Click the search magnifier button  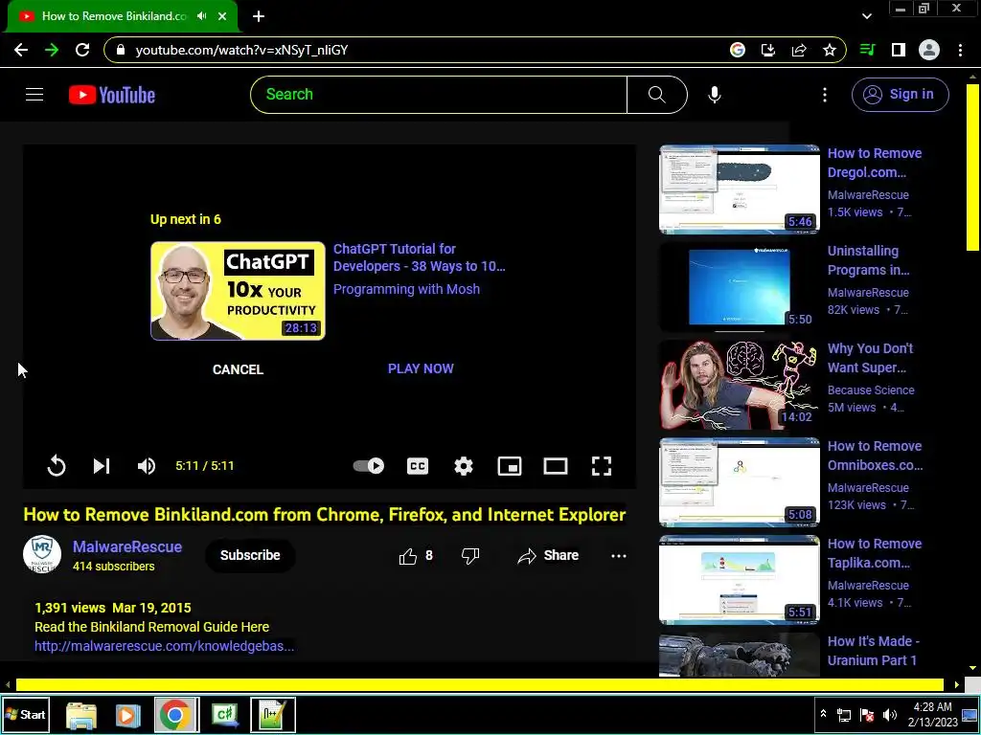(x=657, y=95)
